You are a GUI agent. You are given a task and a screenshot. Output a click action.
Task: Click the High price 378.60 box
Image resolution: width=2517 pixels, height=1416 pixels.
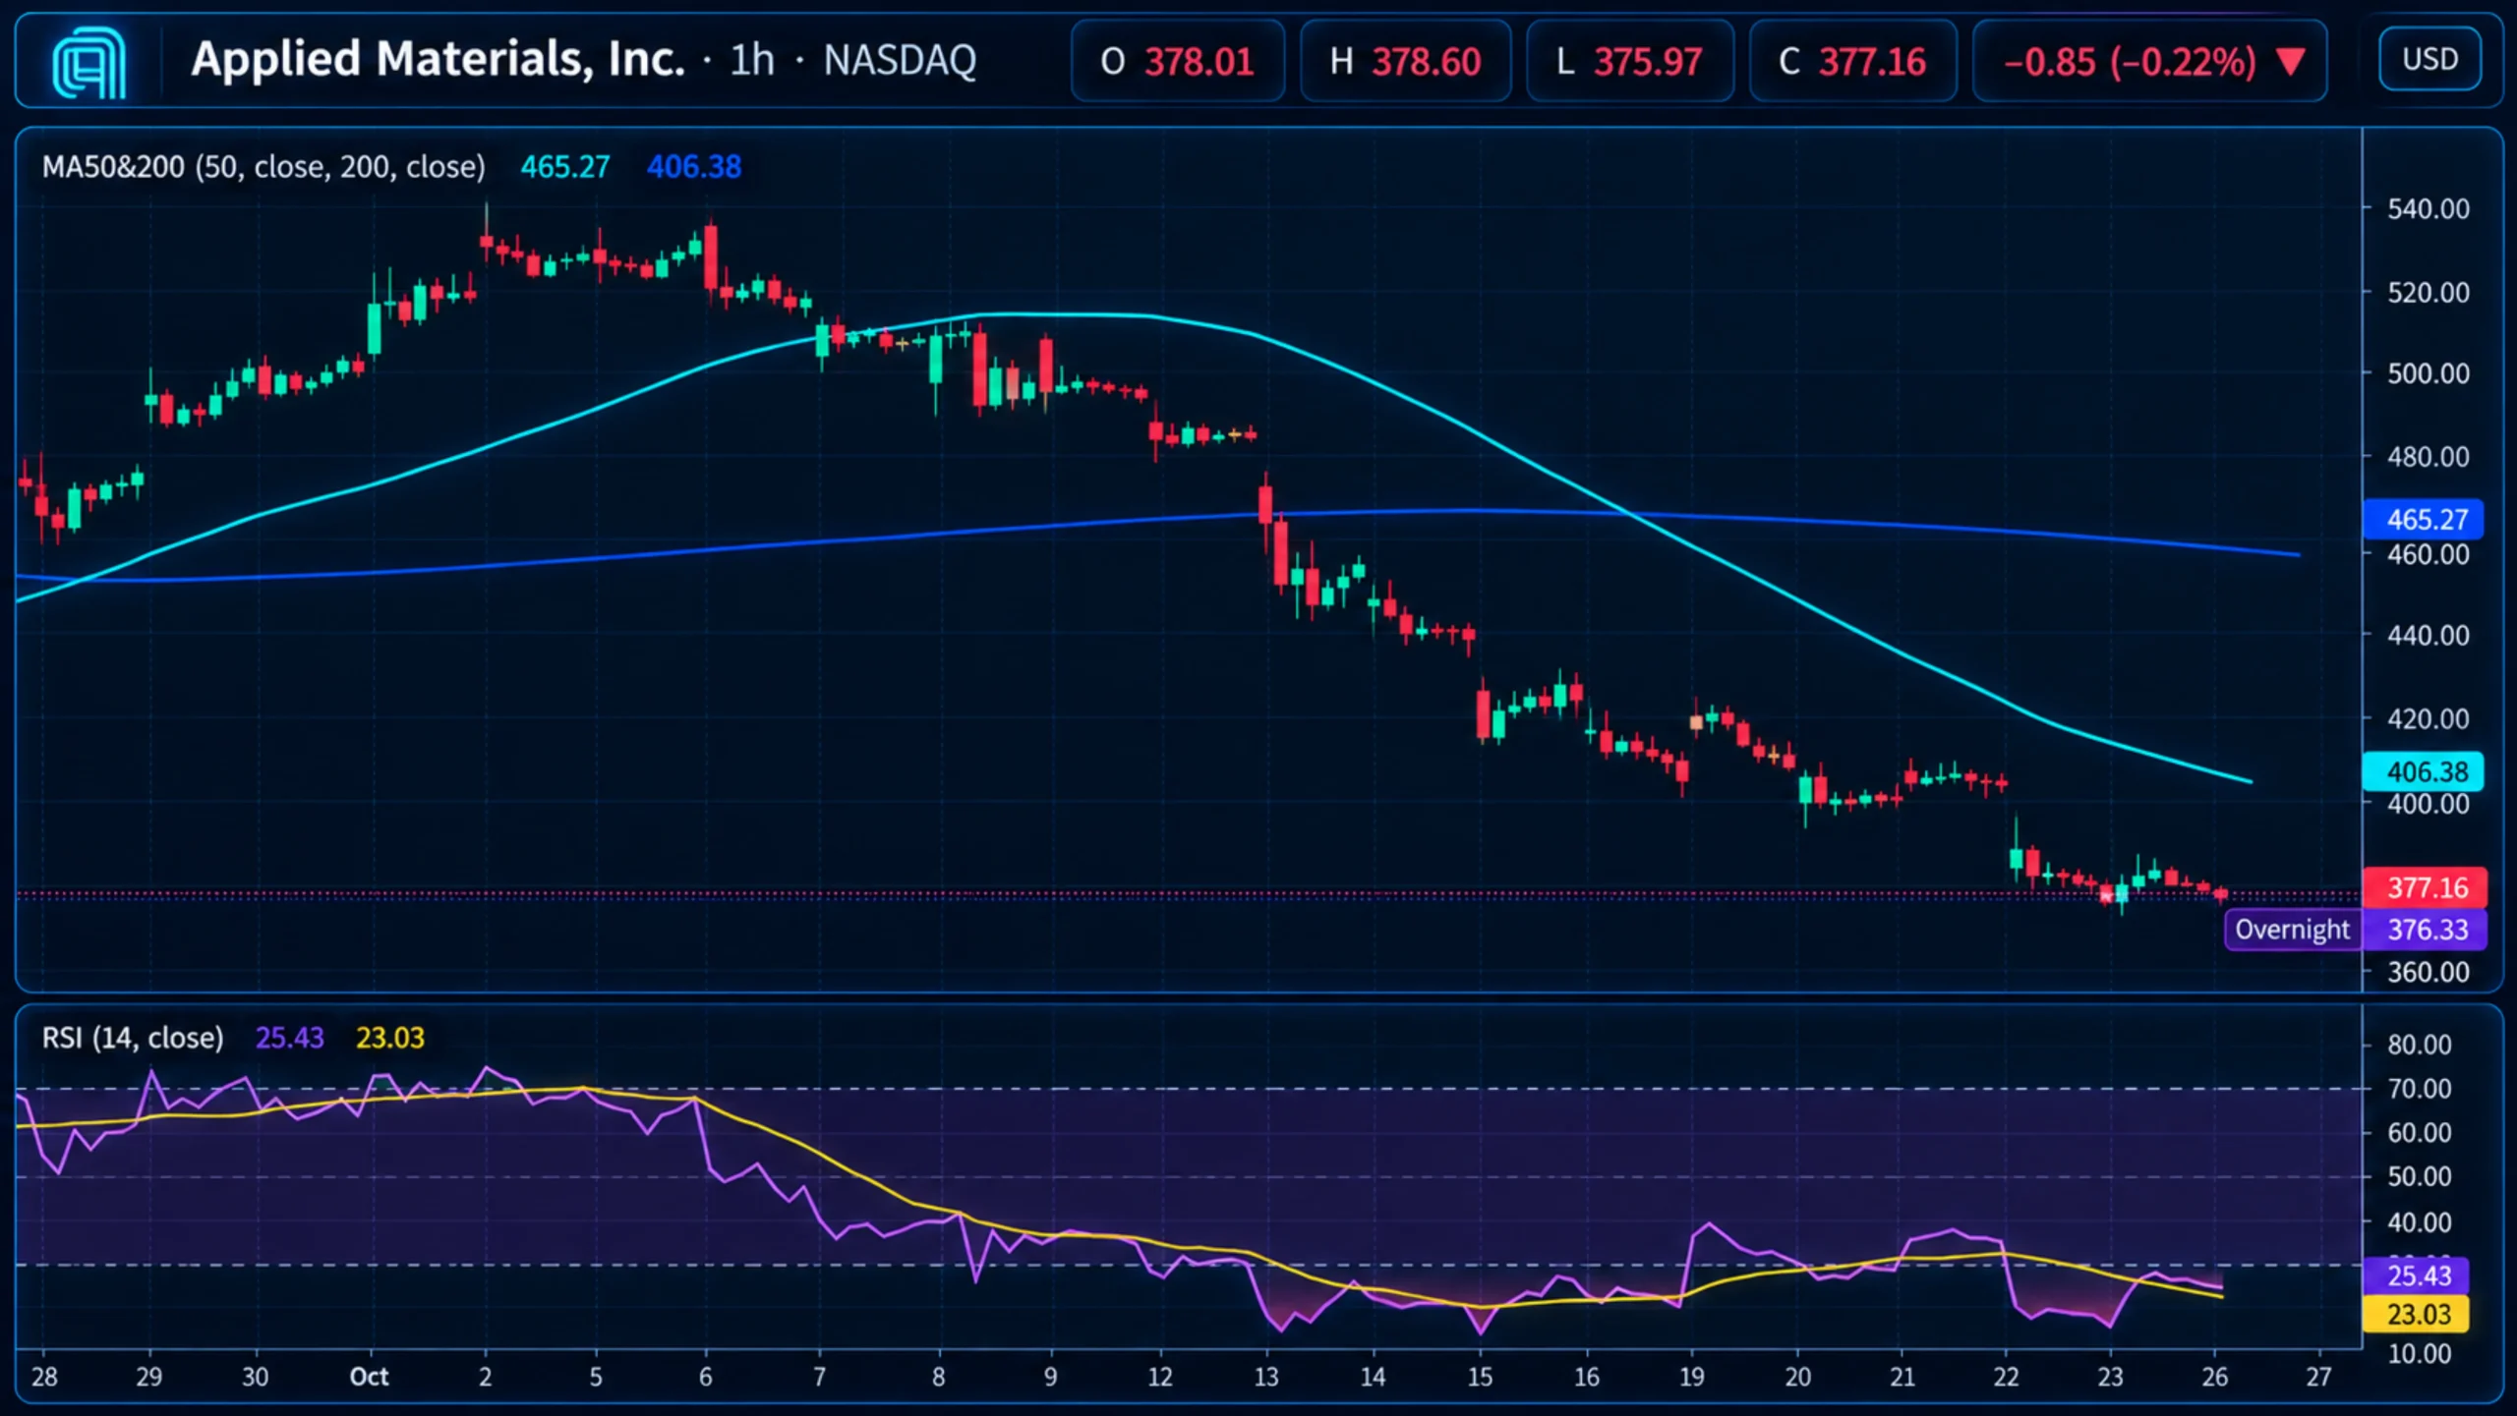coord(1405,61)
